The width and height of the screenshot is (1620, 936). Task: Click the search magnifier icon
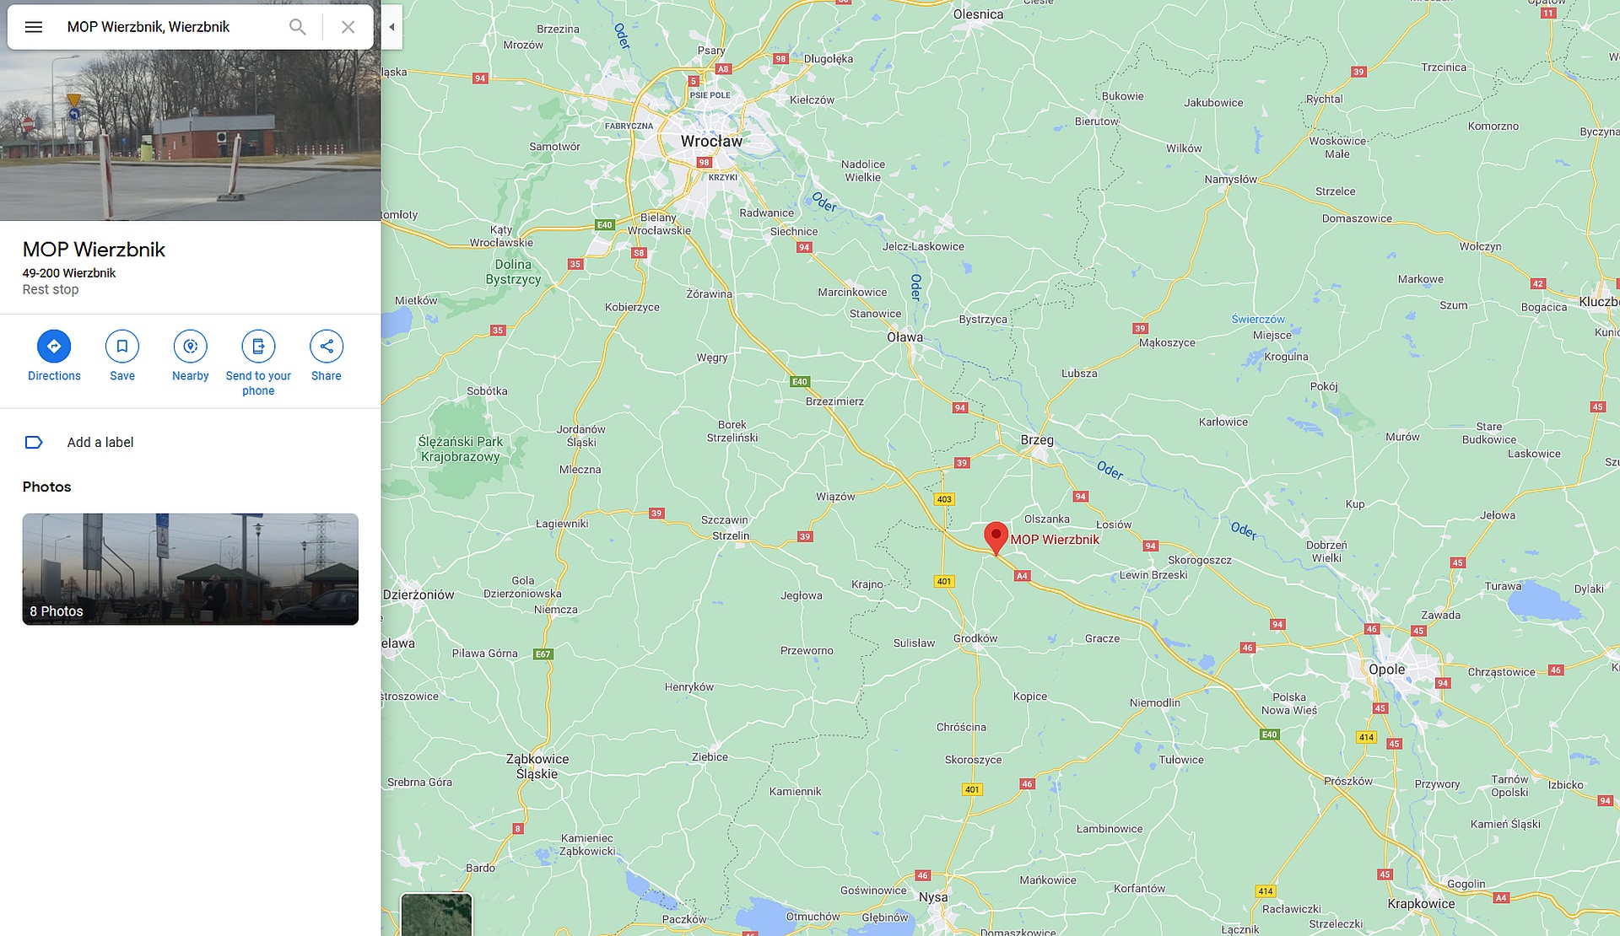coord(297,27)
